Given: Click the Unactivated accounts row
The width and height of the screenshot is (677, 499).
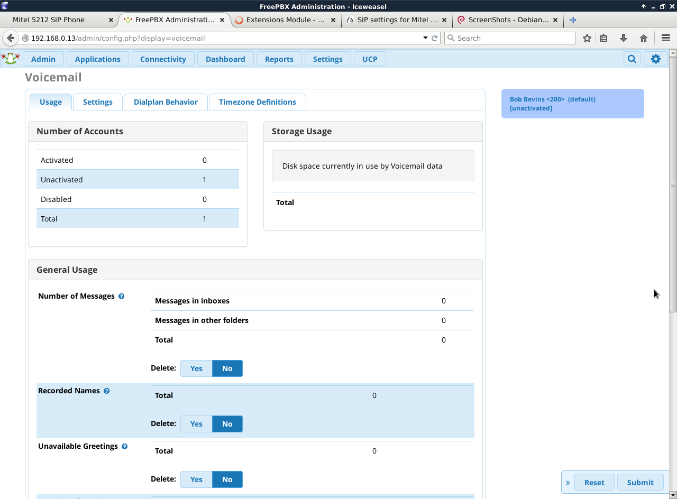Looking at the screenshot, I should coord(138,180).
